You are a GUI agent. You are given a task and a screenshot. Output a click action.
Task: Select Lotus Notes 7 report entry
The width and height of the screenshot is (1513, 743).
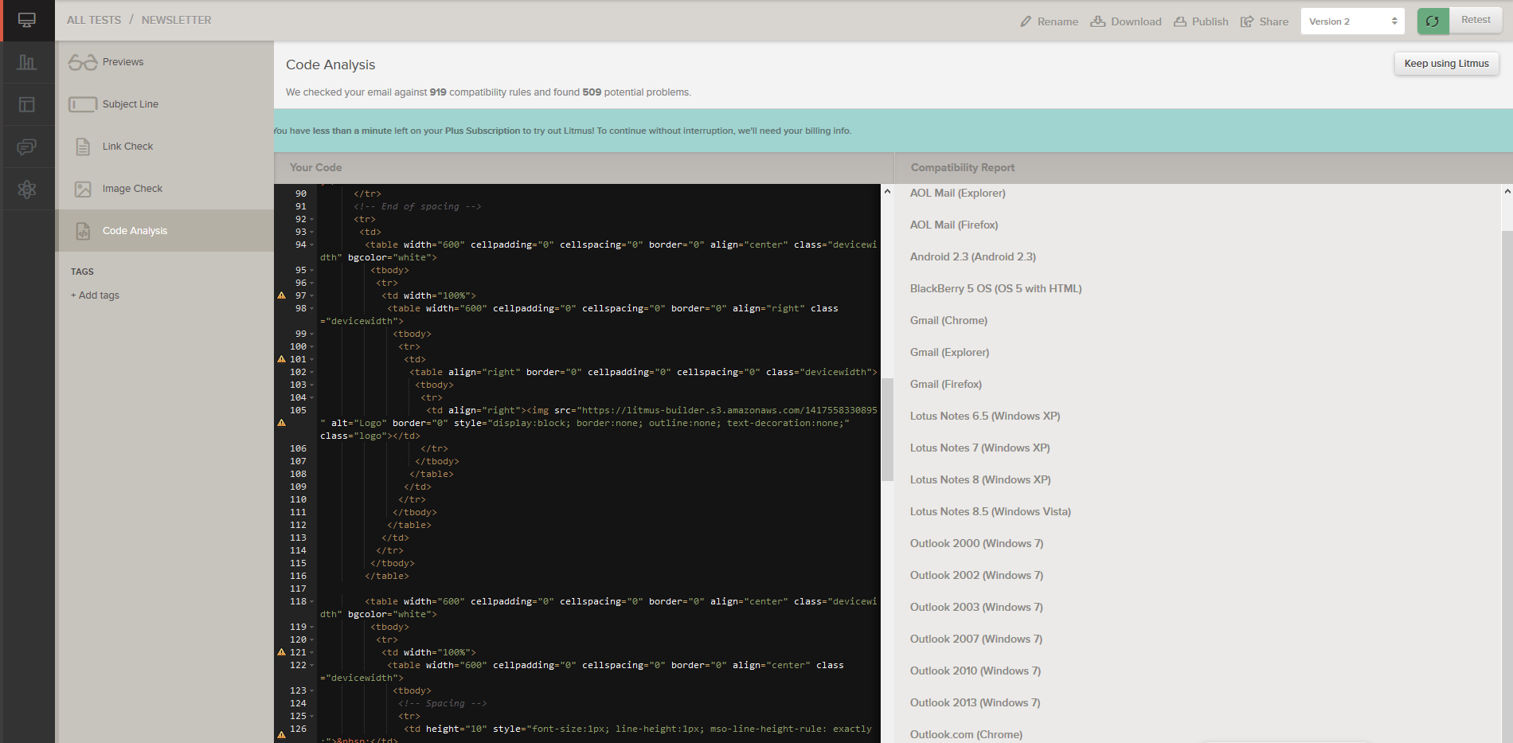point(979,448)
